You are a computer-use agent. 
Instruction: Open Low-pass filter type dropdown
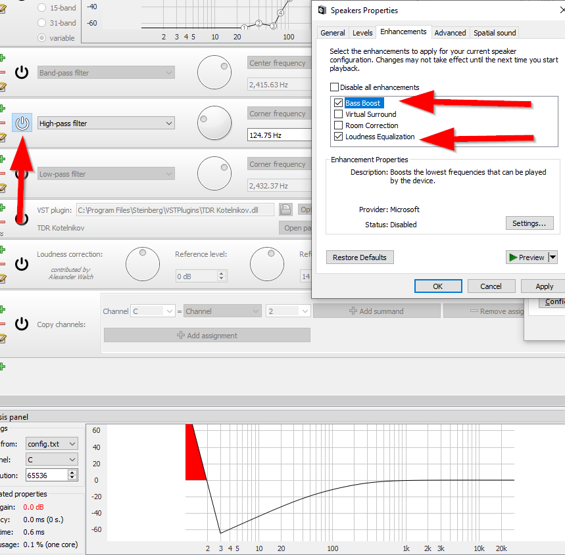[107, 174]
